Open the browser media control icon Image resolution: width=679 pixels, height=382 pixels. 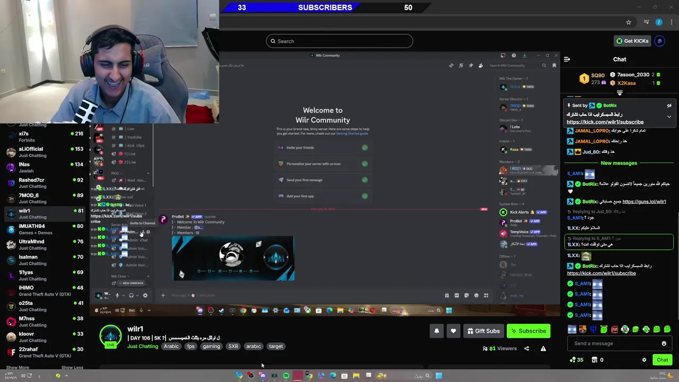pyautogui.click(x=646, y=22)
